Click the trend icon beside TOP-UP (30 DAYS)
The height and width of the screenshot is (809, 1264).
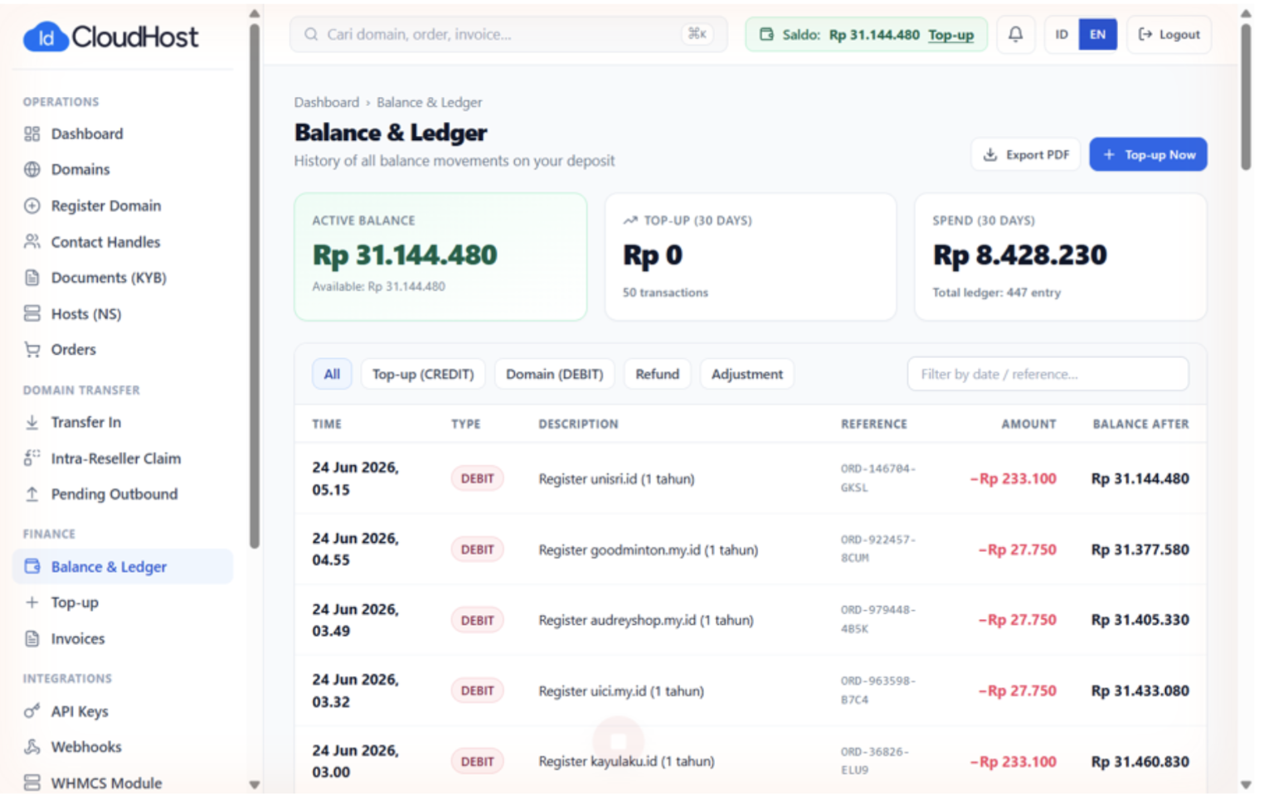(x=630, y=220)
